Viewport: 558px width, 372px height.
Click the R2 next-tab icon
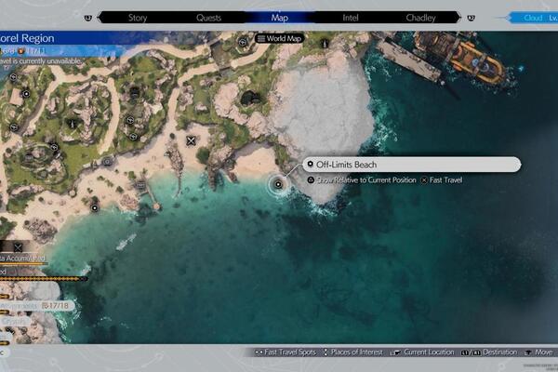click(x=471, y=18)
